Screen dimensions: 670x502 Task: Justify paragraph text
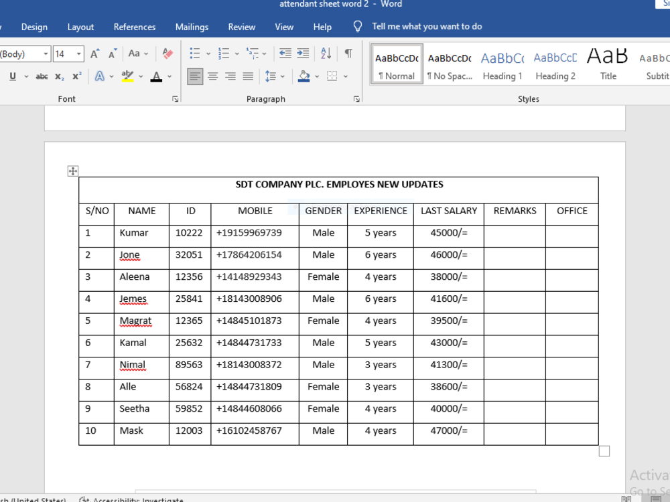pos(248,76)
